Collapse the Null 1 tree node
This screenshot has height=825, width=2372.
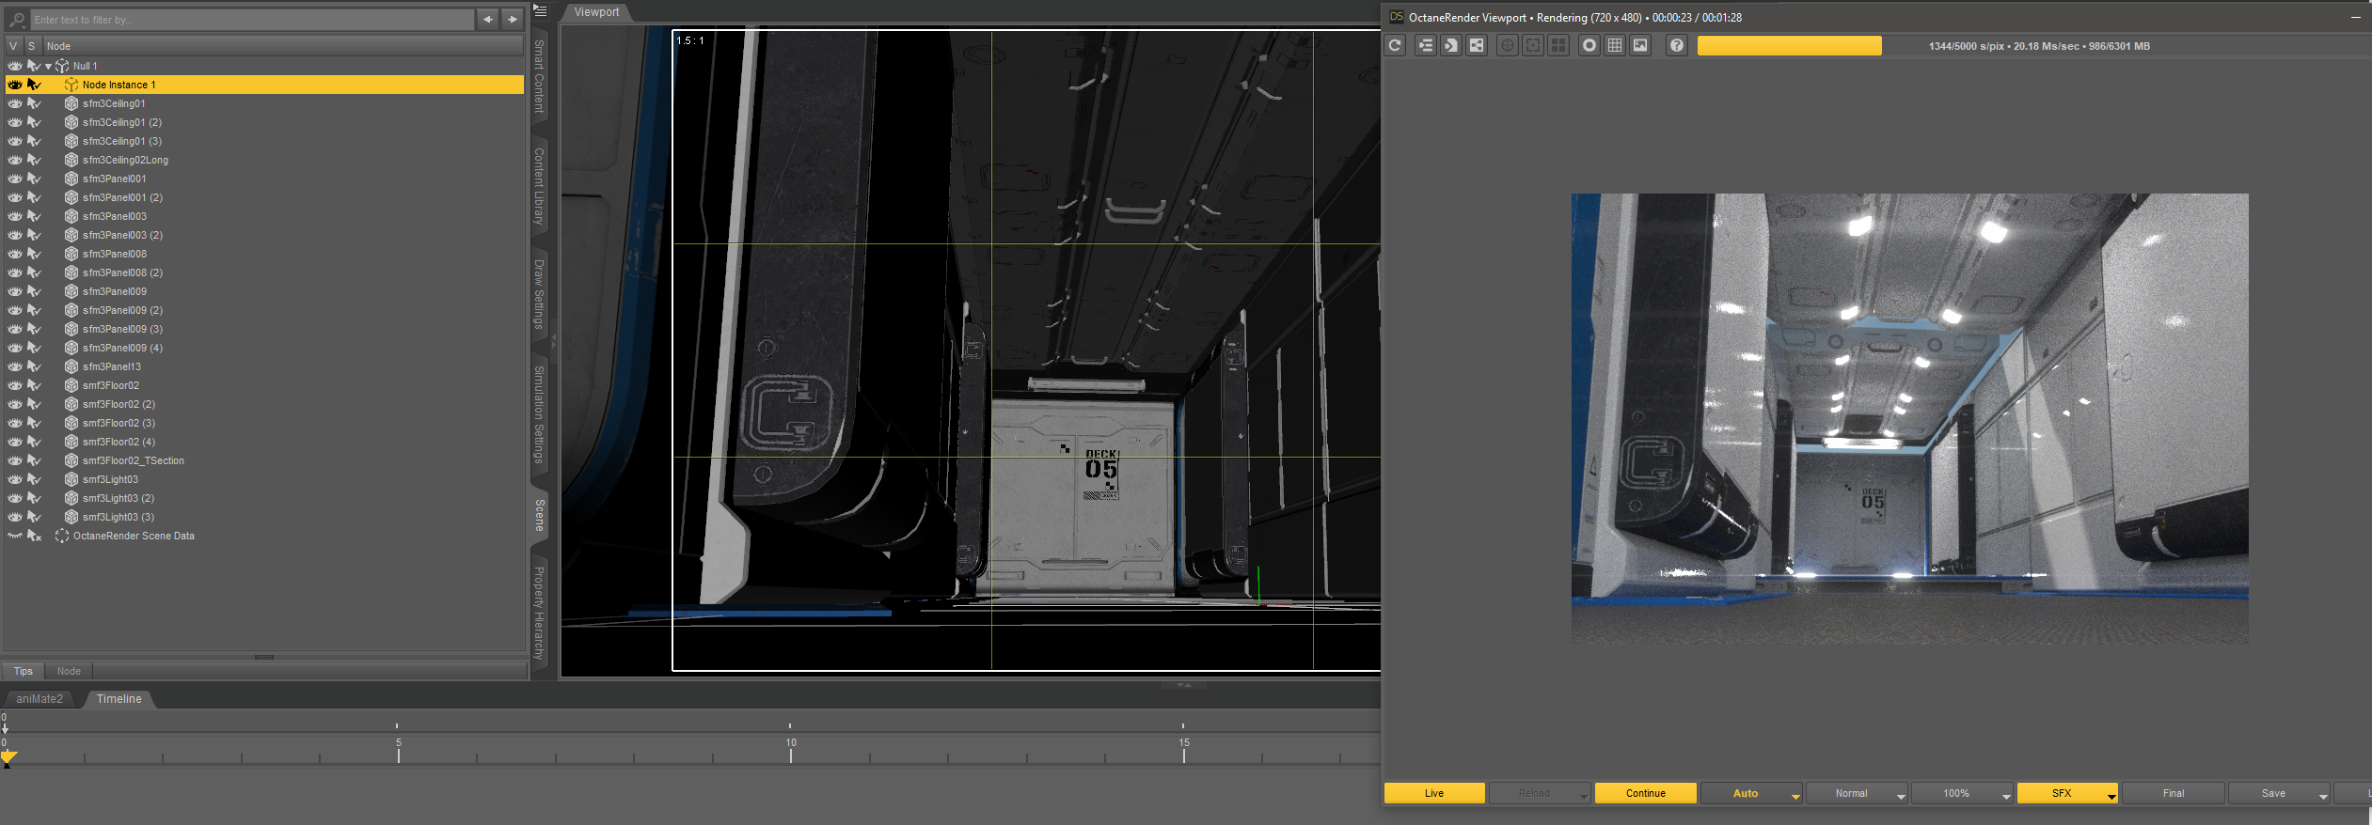point(48,66)
